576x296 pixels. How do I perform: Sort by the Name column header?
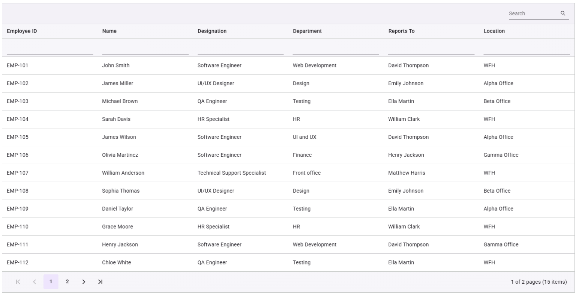pos(109,31)
